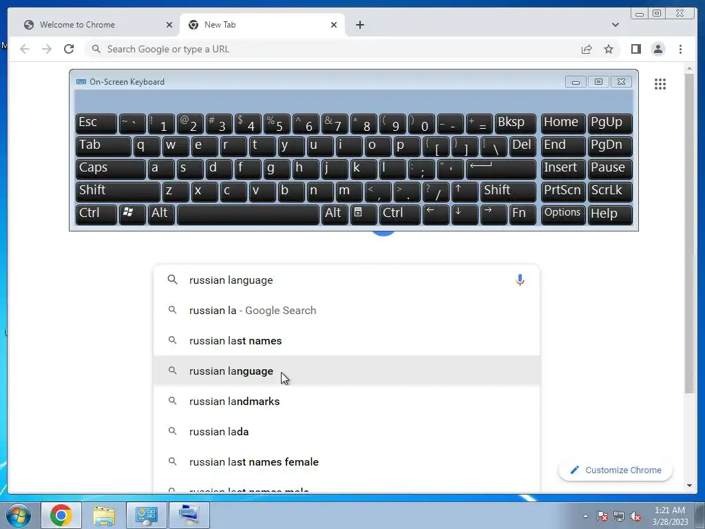Viewport: 705px width, 529px height.
Task: Select the New Tab tab
Action: [x=262, y=25]
